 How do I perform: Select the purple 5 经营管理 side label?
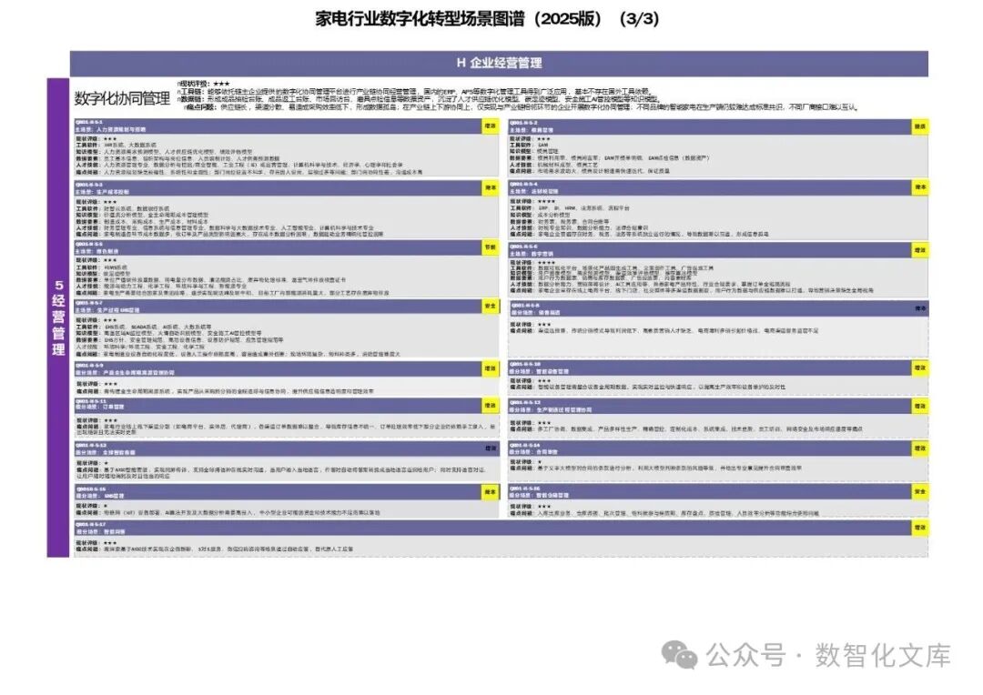pos(58,317)
